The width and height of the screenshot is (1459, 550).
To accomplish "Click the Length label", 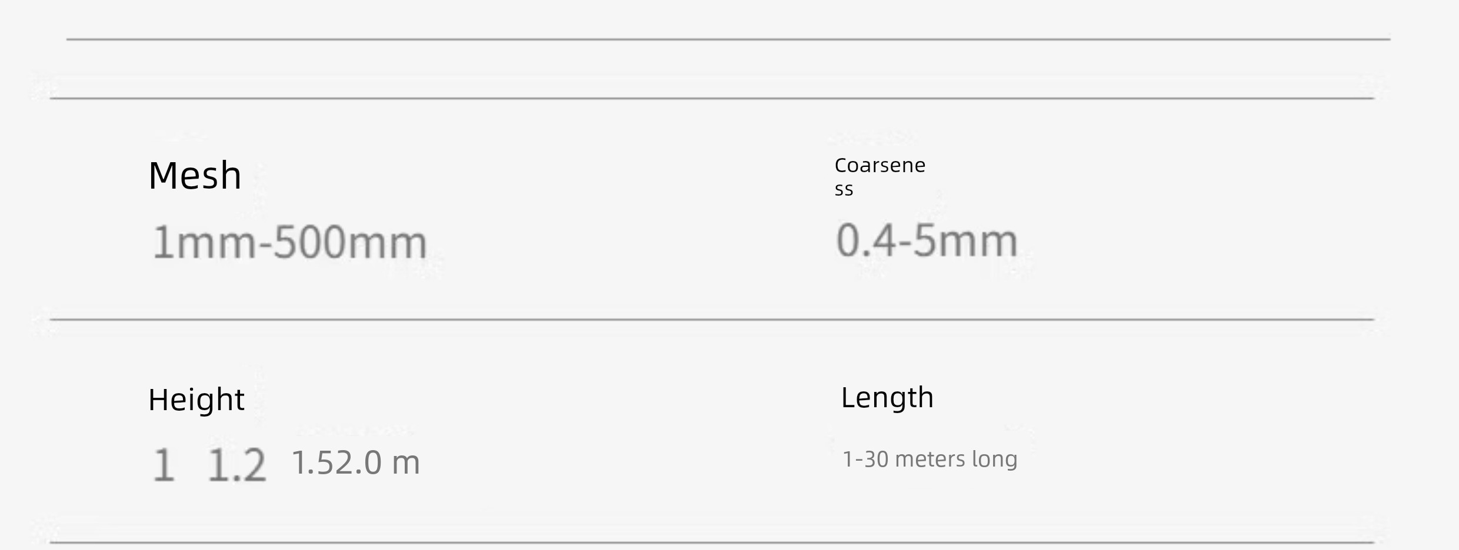I will (887, 397).
